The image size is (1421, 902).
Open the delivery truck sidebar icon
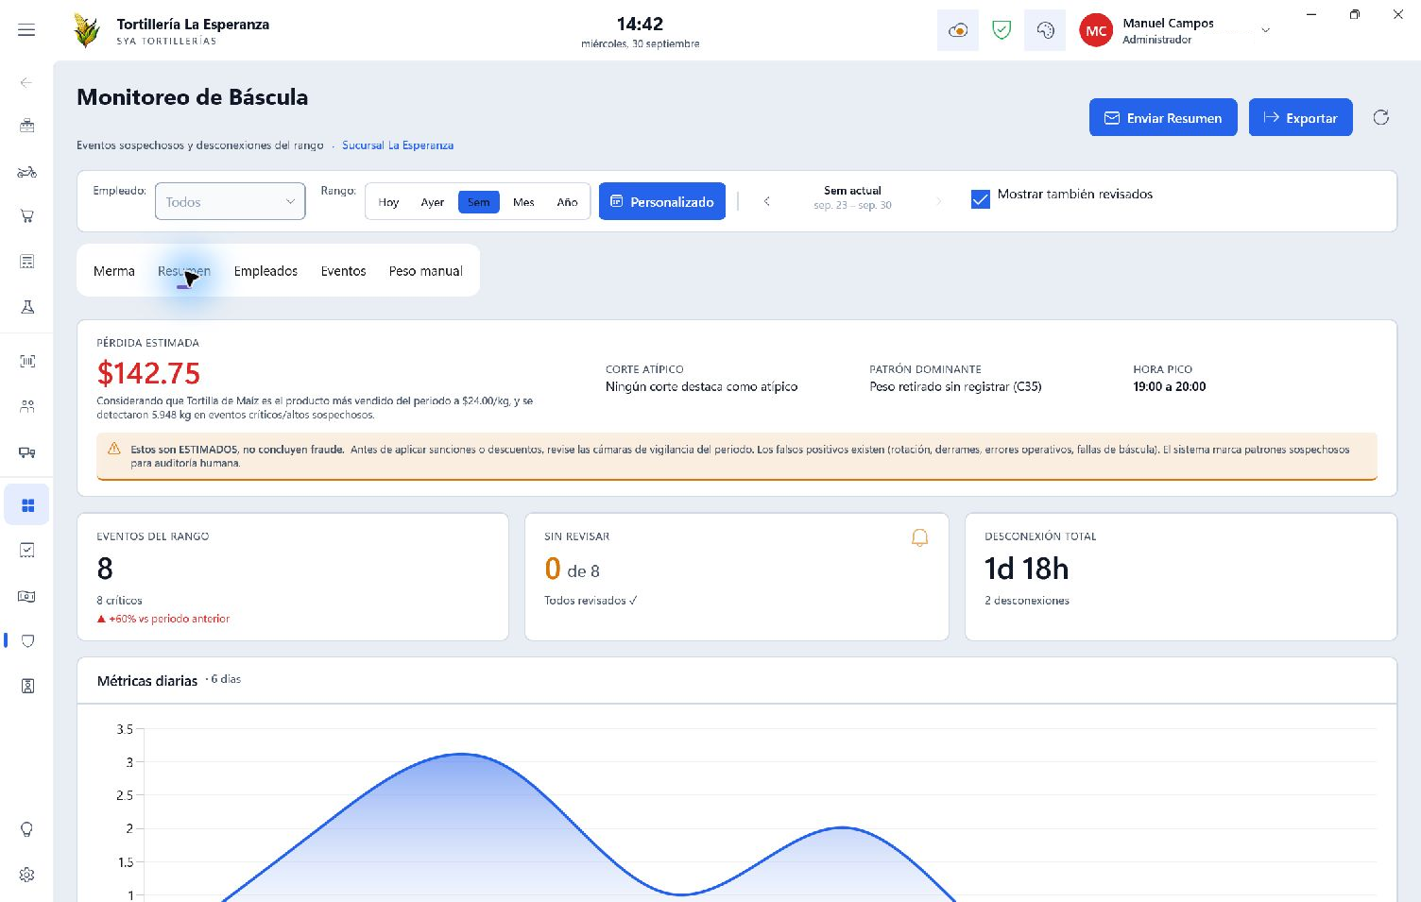coord(26,452)
